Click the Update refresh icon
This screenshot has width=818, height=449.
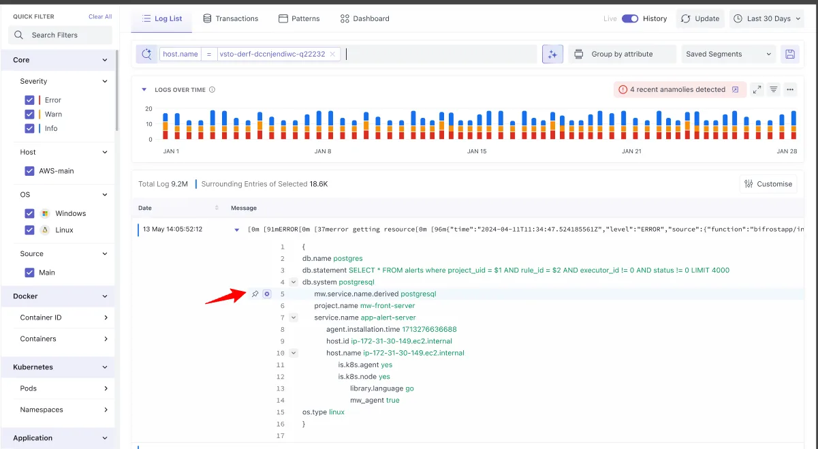click(685, 18)
